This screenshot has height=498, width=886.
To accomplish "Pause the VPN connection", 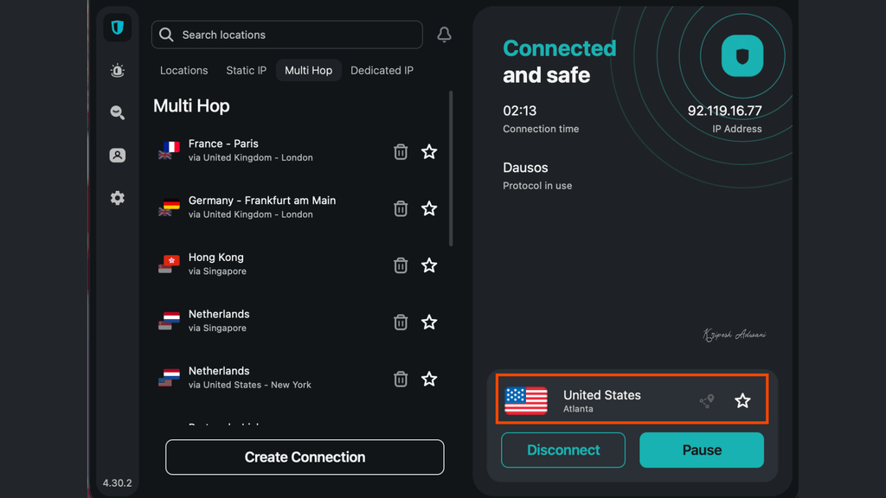I will click(702, 450).
